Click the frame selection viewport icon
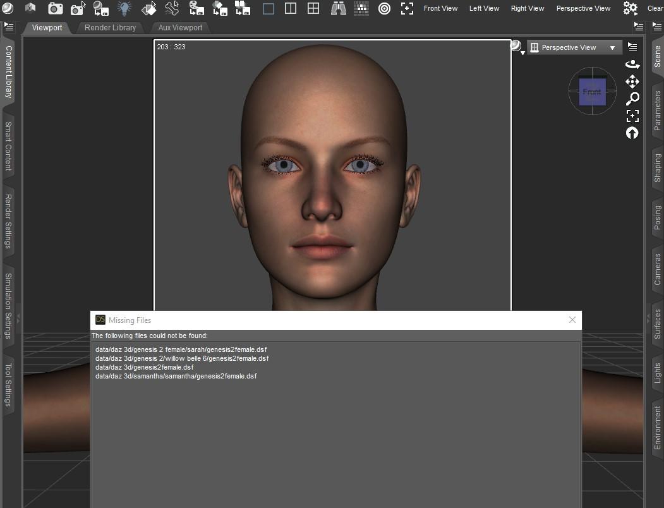664x508 pixels. point(632,116)
